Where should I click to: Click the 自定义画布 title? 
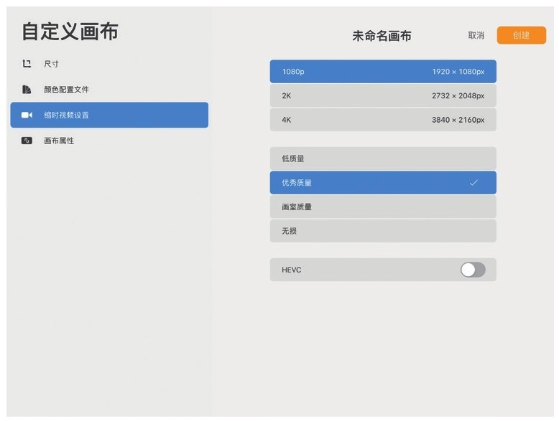click(x=70, y=32)
